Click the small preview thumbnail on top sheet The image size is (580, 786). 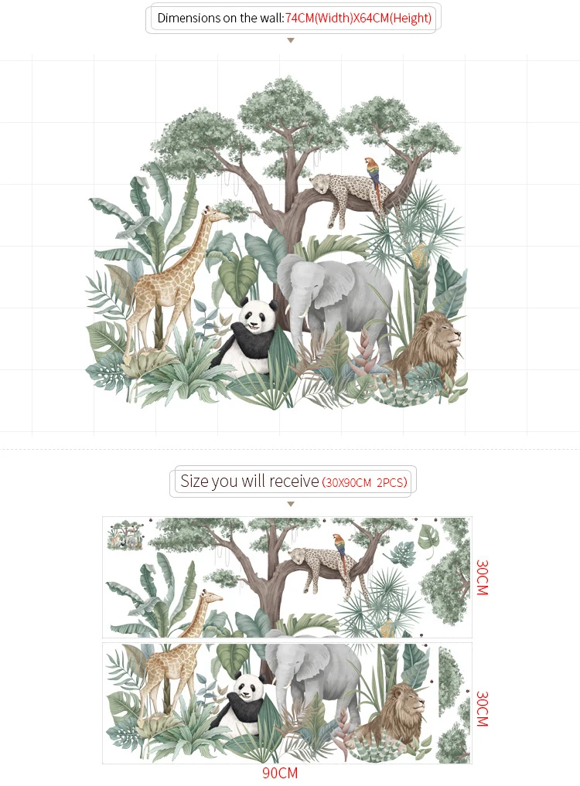coord(125,536)
